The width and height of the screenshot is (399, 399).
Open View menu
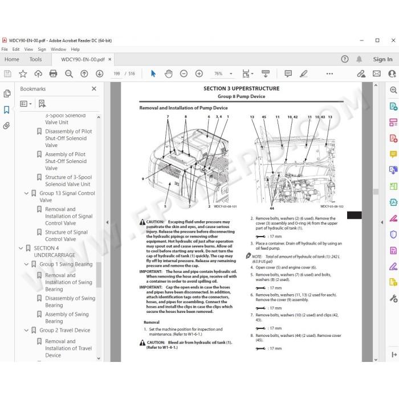tap(28, 49)
